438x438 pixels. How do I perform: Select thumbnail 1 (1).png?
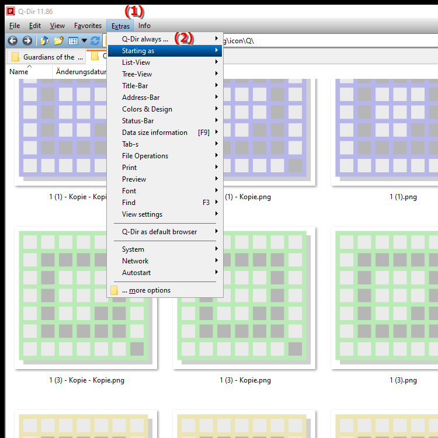pyautogui.click(x=384, y=132)
